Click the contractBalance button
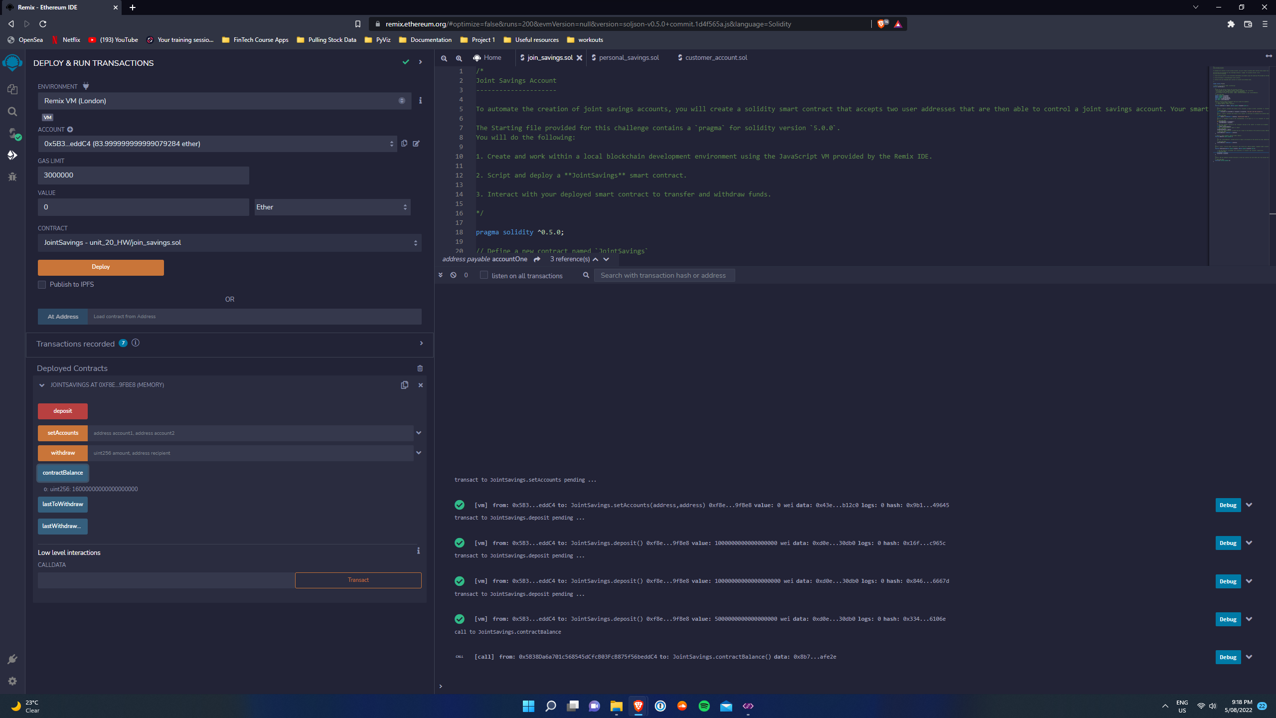1276x718 pixels. tap(63, 473)
